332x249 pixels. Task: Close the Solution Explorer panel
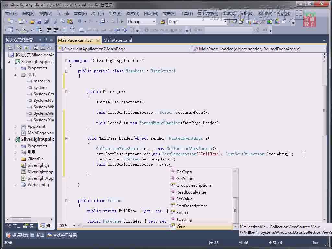click(51, 40)
